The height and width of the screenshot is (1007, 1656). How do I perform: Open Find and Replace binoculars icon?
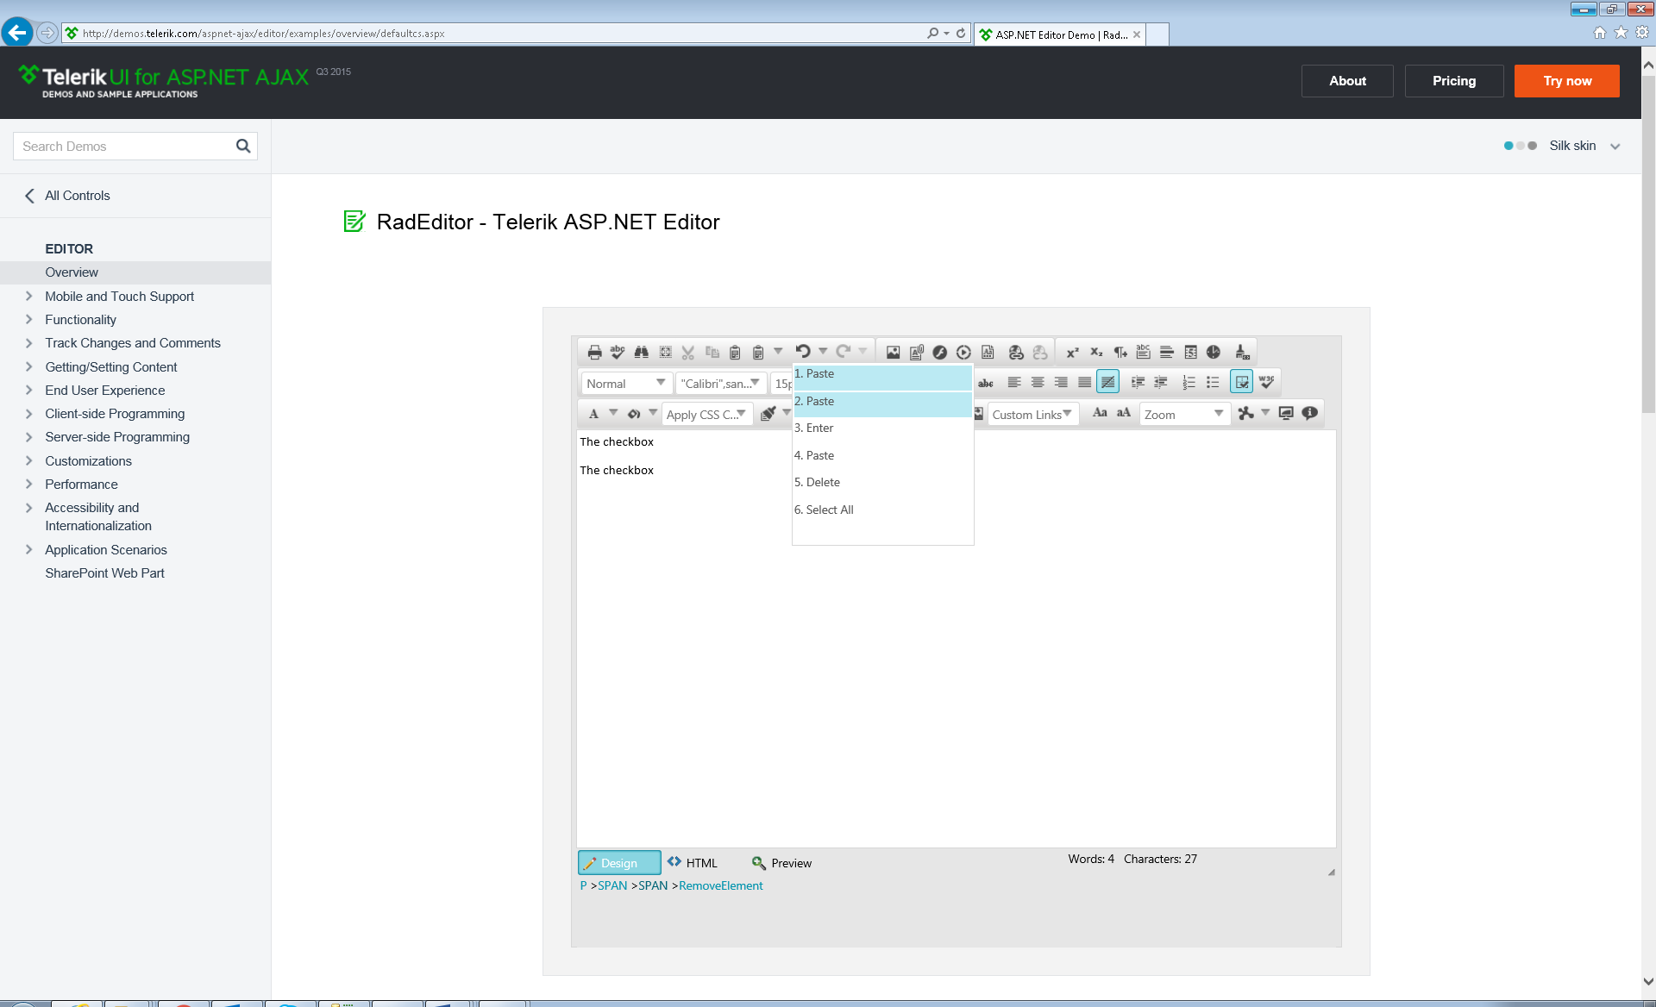point(641,352)
